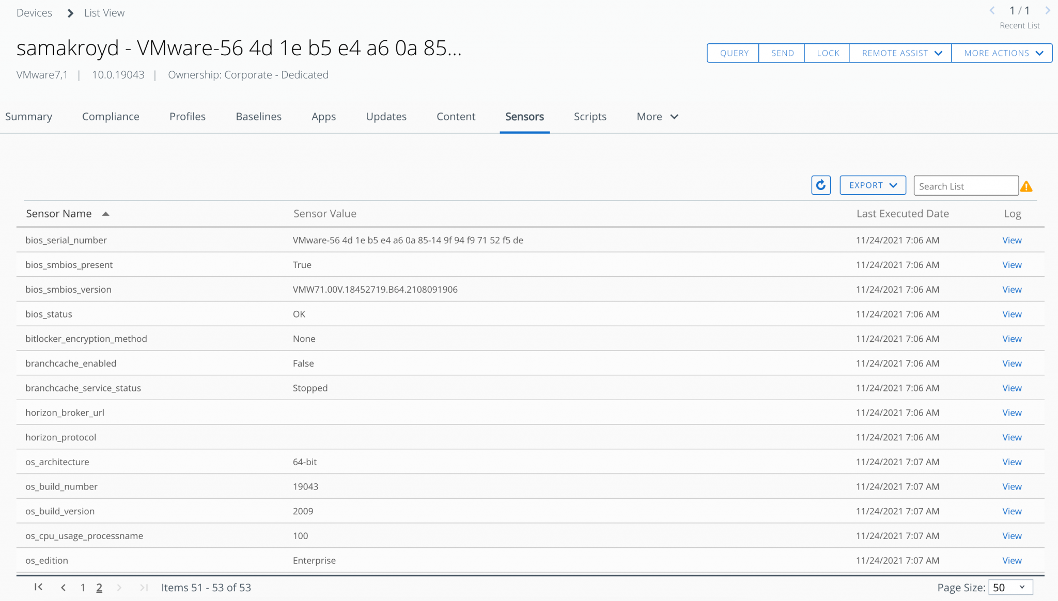The width and height of the screenshot is (1058, 601).
Task: Select page 2 of the sensor list
Action: [99, 587]
